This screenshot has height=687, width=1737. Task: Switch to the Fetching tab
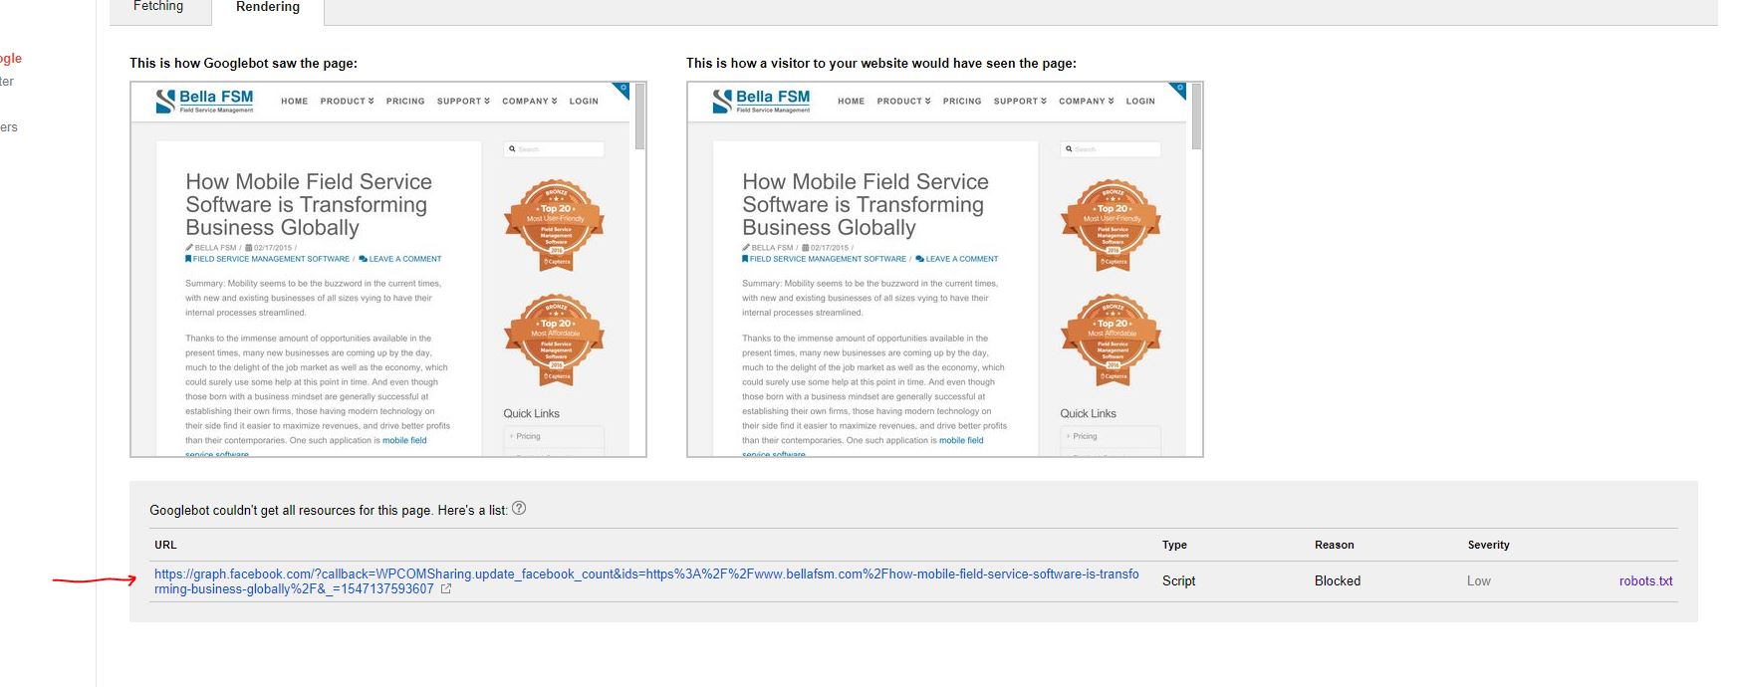click(x=158, y=7)
